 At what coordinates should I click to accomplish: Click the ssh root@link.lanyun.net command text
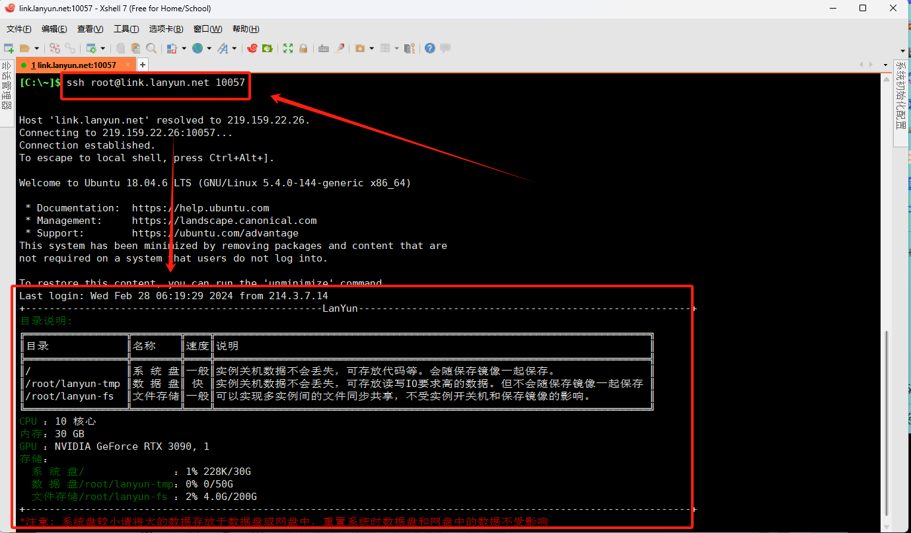coord(156,83)
